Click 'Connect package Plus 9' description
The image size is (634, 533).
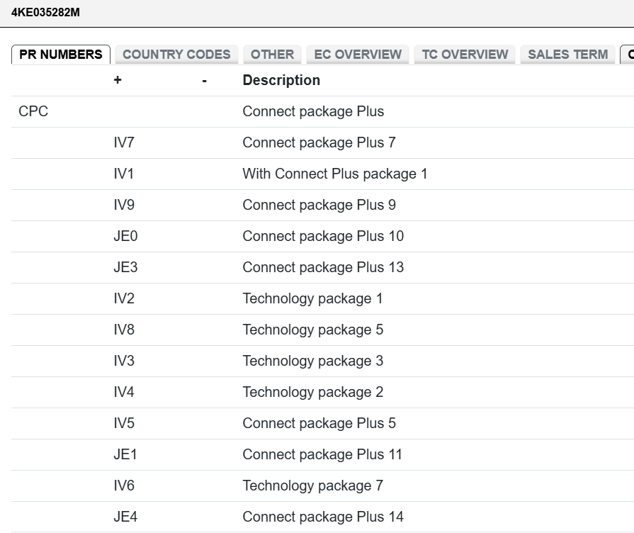point(319,205)
